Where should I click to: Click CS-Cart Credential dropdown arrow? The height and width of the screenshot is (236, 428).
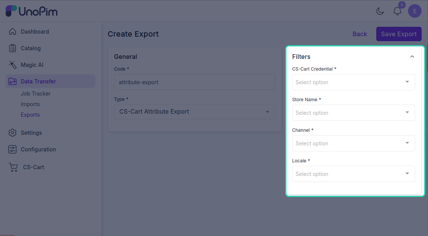pyautogui.click(x=407, y=82)
